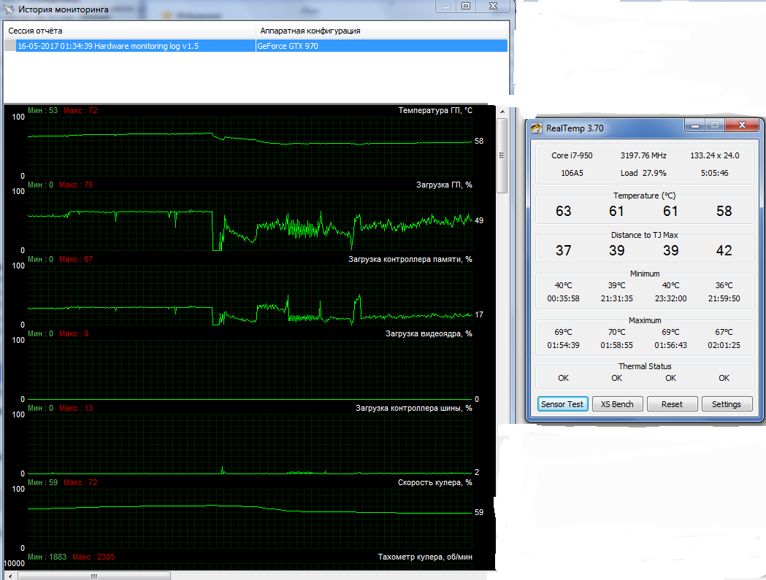Launch XS Bench in RealTemp
The height and width of the screenshot is (580, 766).
(x=617, y=404)
